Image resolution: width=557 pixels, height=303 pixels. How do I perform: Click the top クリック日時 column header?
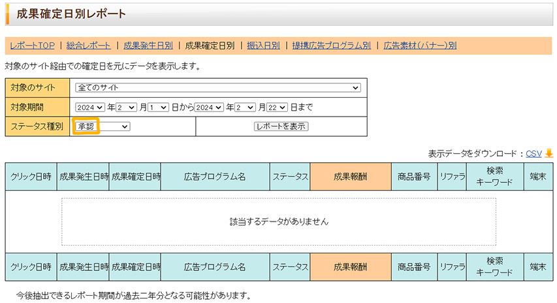pos(31,177)
